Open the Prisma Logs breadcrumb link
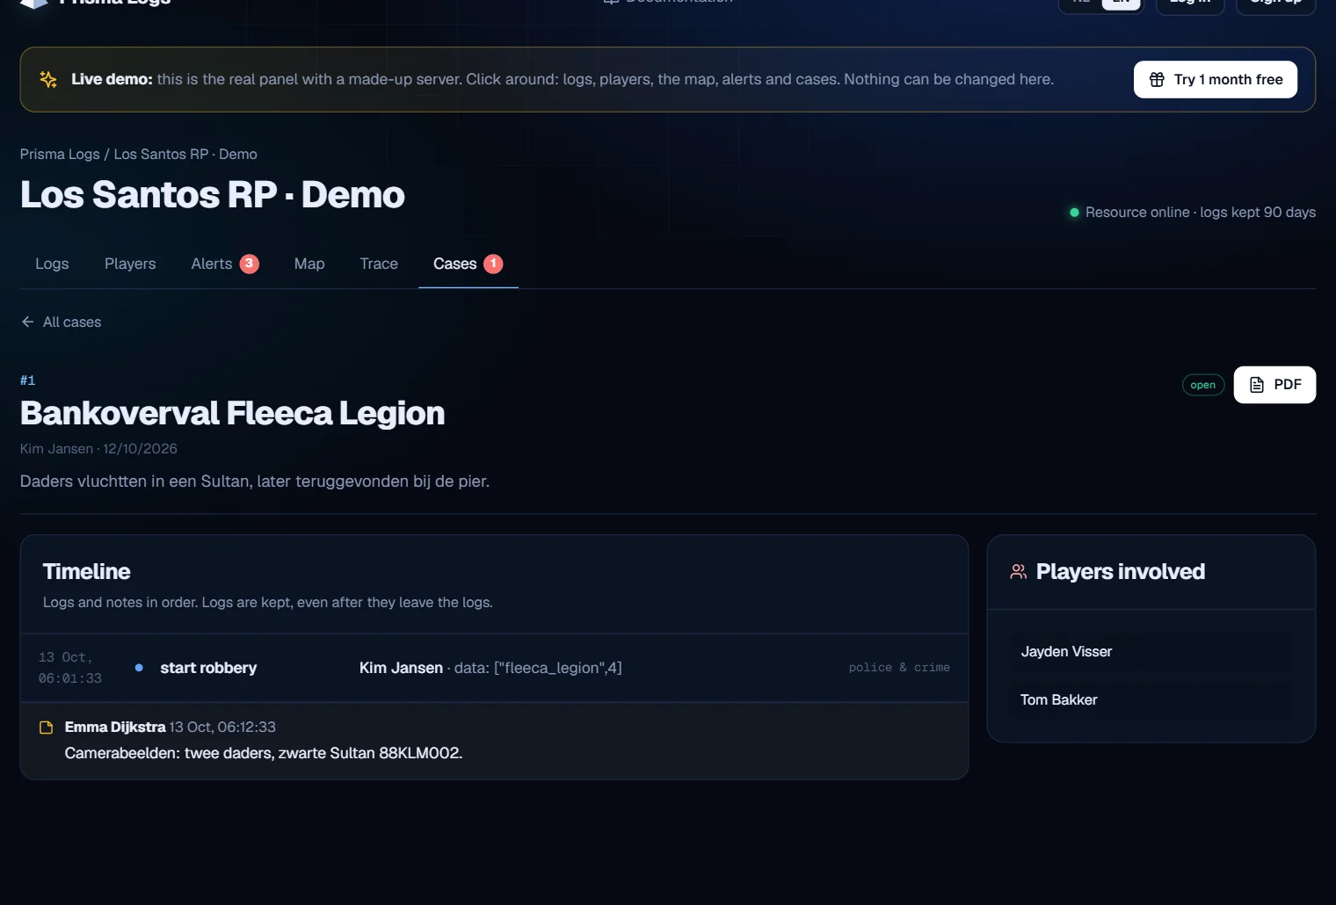Screen dimensions: 1336x905 point(60,154)
